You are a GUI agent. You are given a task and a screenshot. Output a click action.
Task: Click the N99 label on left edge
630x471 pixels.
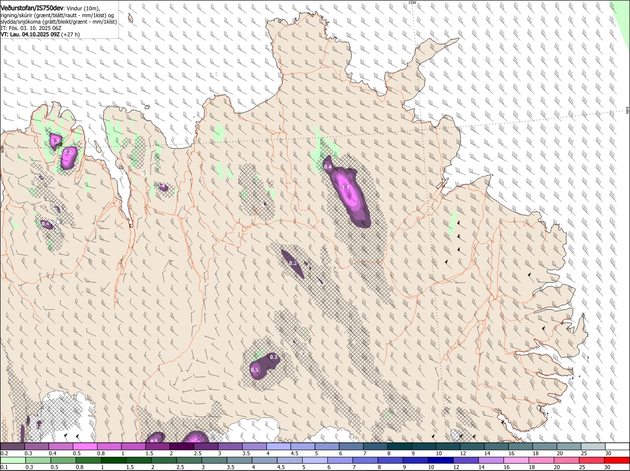click(x=2, y=148)
